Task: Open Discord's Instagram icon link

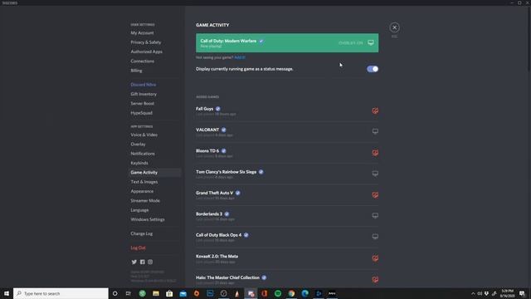Action: click(x=150, y=262)
